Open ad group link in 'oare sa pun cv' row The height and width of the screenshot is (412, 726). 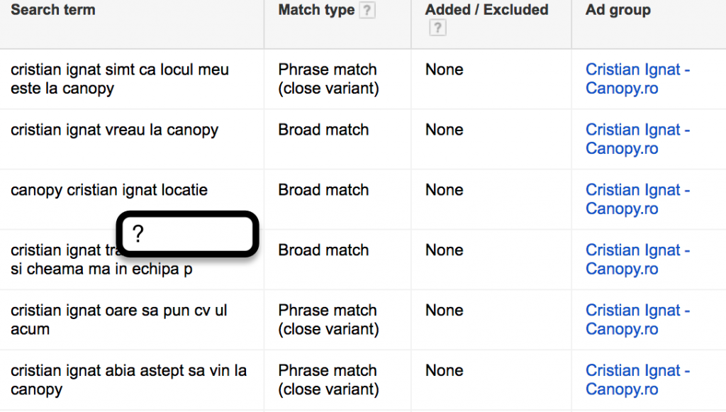point(637,320)
